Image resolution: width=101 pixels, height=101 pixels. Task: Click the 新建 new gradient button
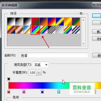point(97,55)
